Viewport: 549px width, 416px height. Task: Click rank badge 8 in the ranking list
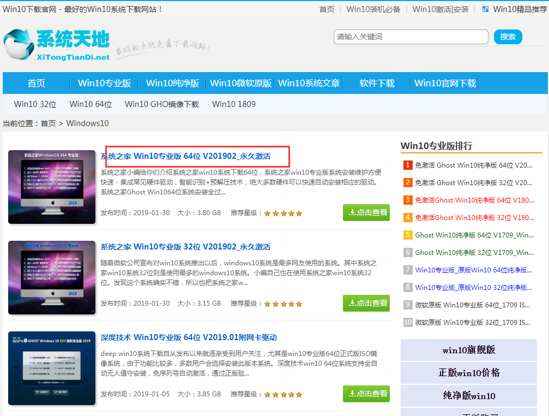coord(408,287)
